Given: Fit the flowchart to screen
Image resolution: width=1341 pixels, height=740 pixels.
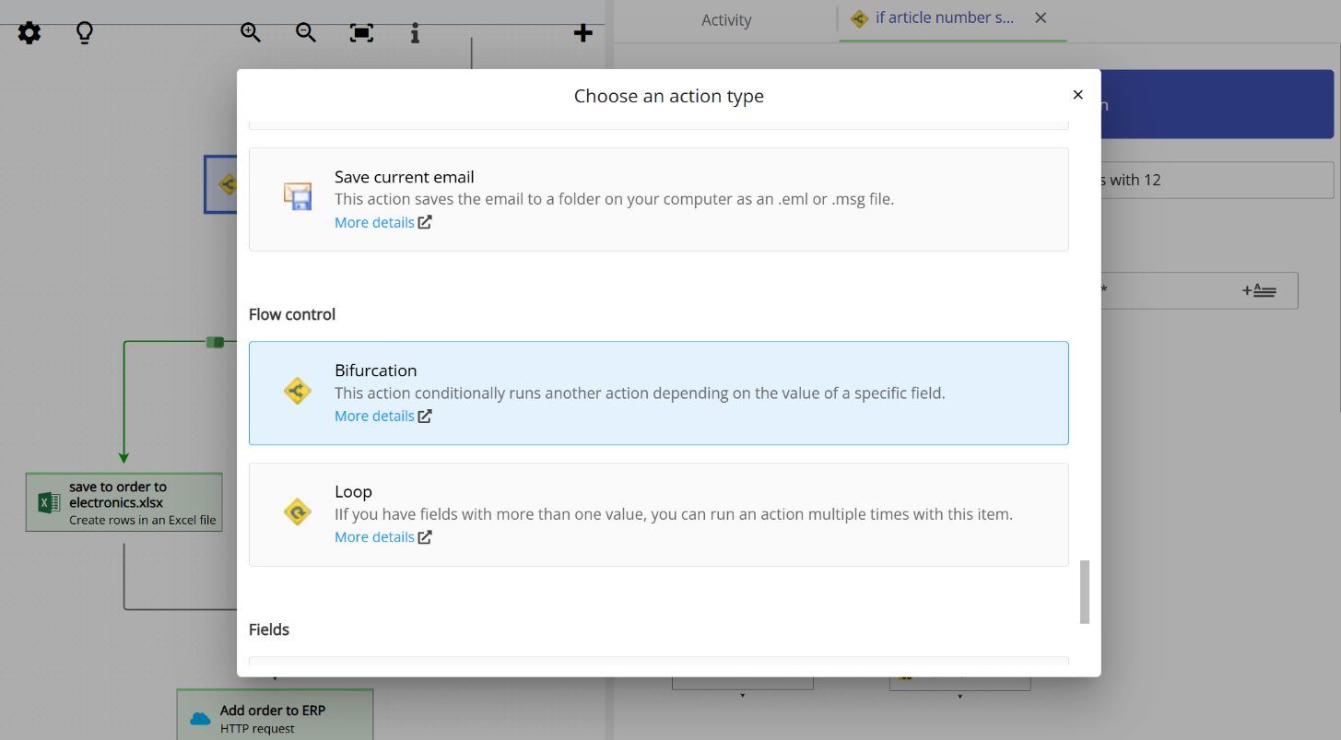Looking at the screenshot, I should coord(360,31).
